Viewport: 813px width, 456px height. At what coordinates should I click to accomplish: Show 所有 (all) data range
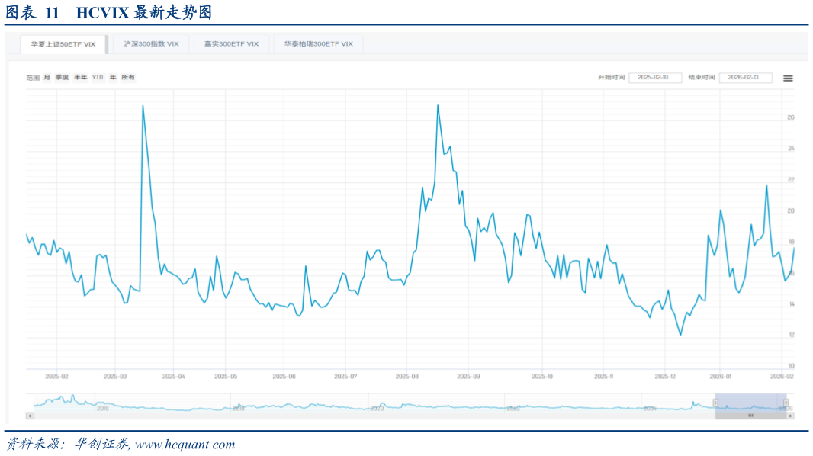(128, 78)
